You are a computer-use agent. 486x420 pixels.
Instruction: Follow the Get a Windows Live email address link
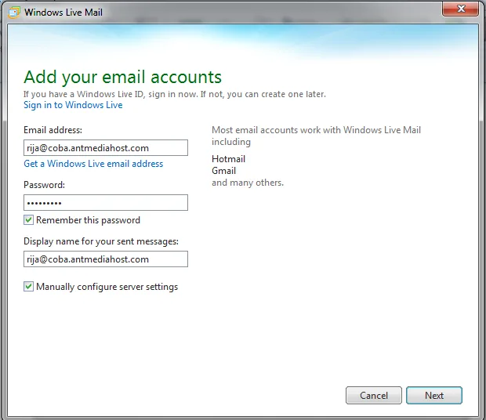[93, 164]
